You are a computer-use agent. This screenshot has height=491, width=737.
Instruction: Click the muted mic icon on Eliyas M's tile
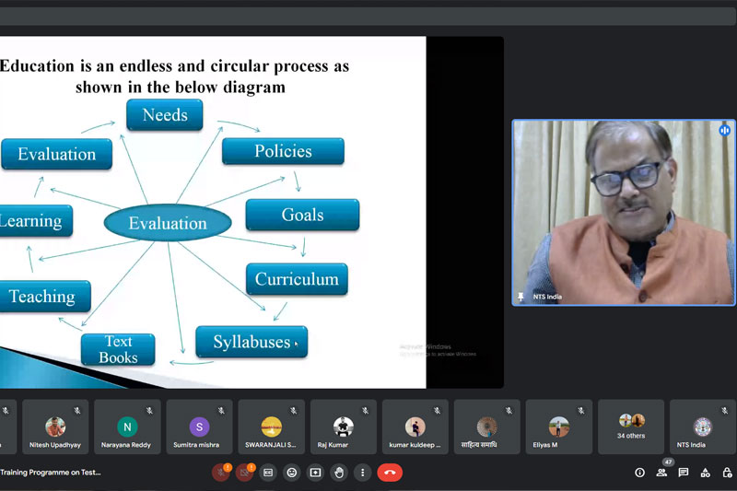581,411
